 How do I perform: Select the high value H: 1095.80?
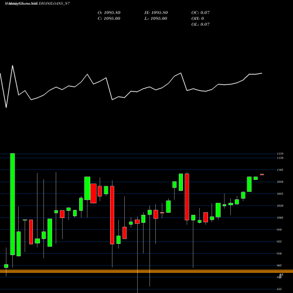click(156, 13)
